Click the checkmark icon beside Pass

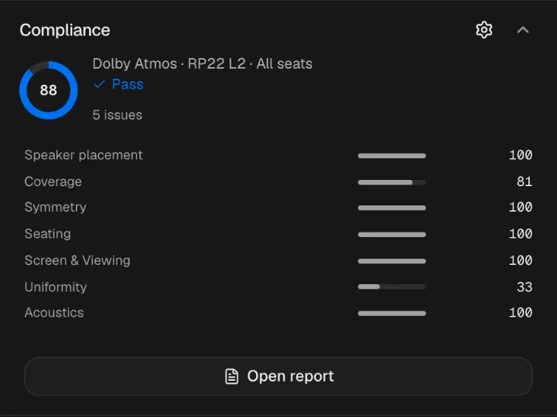(99, 84)
